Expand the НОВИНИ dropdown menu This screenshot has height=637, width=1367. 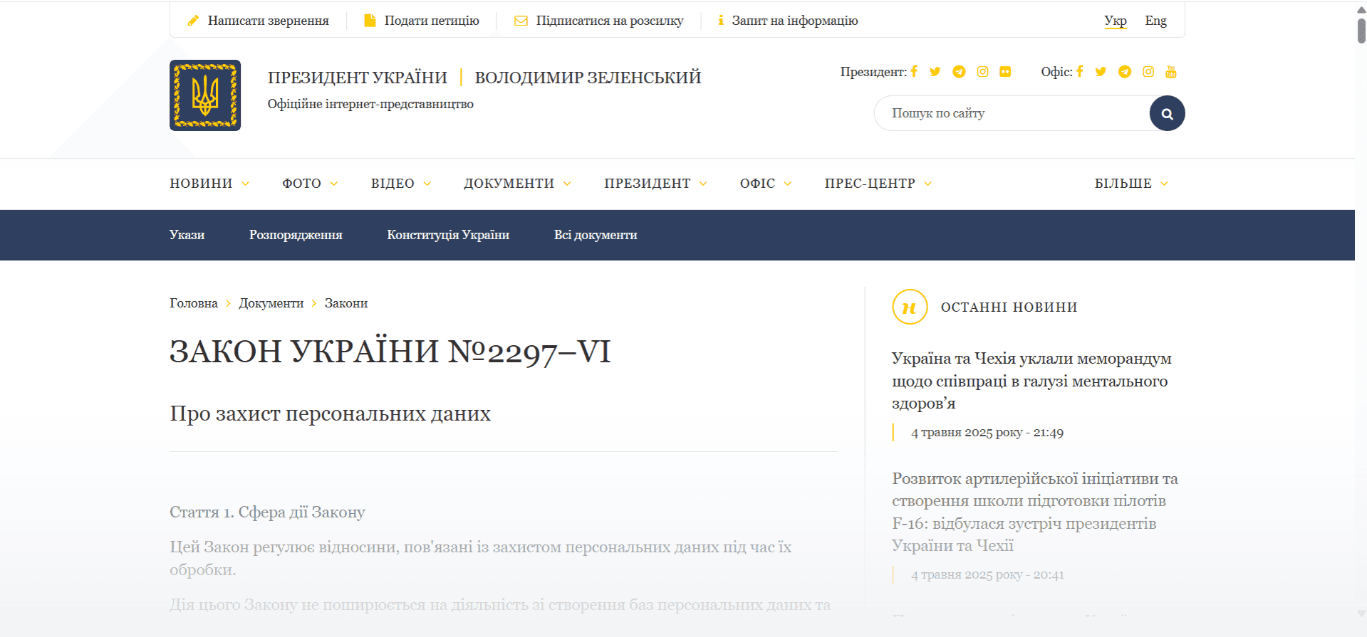pyautogui.click(x=209, y=184)
